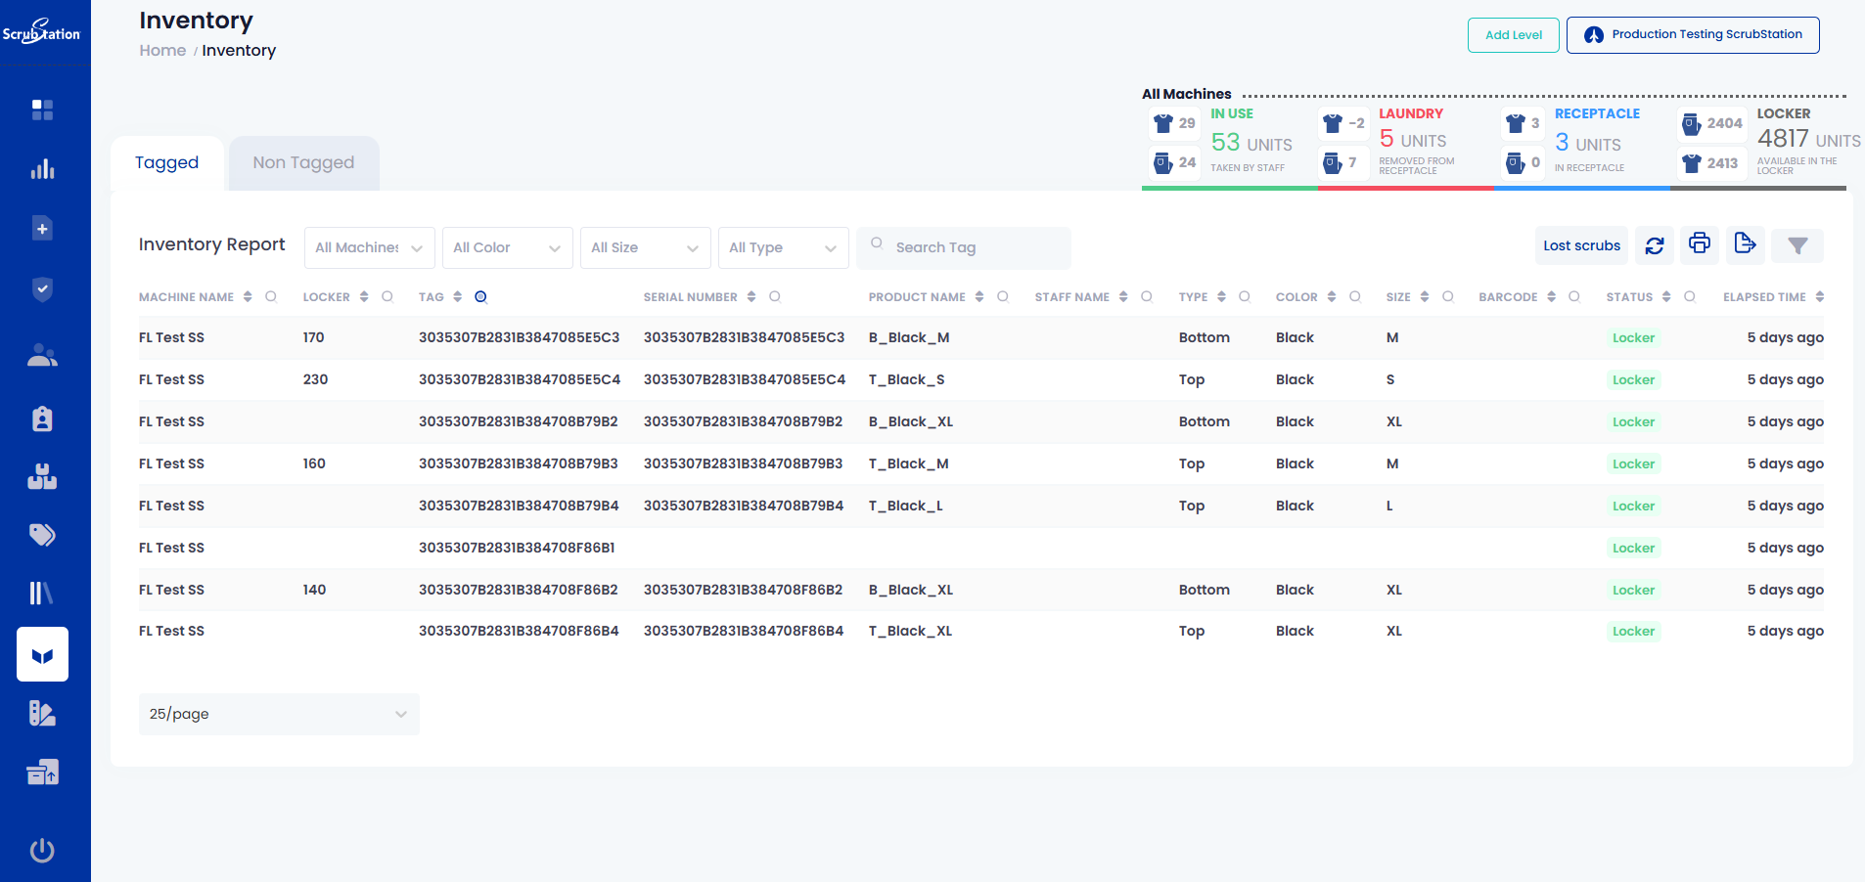
Task: Click the Lost scrubs button
Action: click(x=1581, y=246)
